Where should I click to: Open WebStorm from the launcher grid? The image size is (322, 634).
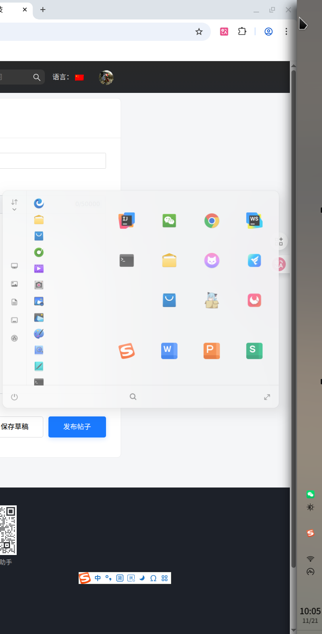(254, 220)
